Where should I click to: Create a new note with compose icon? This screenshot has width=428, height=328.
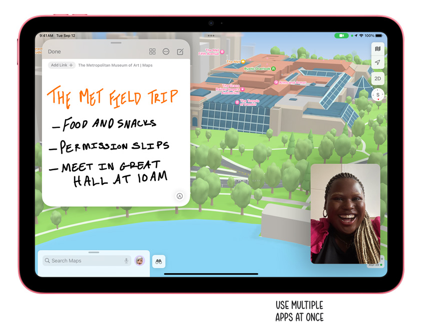[x=180, y=51]
